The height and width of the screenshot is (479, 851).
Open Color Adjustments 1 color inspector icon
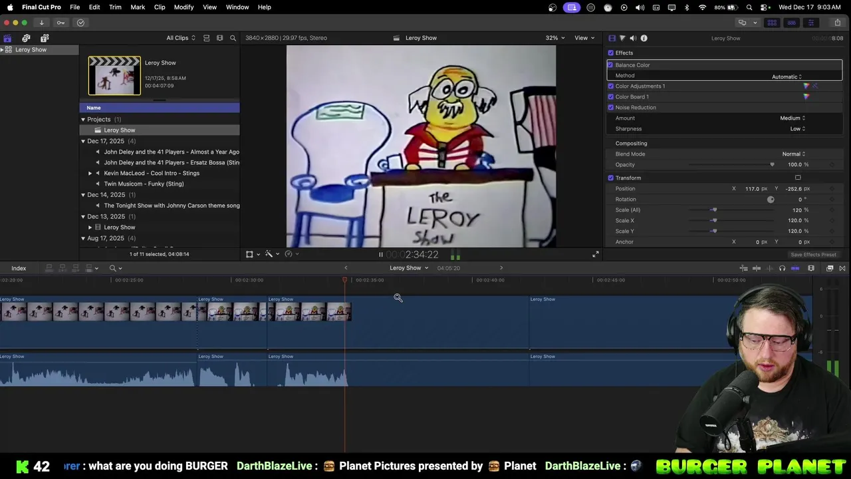pos(806,86)
